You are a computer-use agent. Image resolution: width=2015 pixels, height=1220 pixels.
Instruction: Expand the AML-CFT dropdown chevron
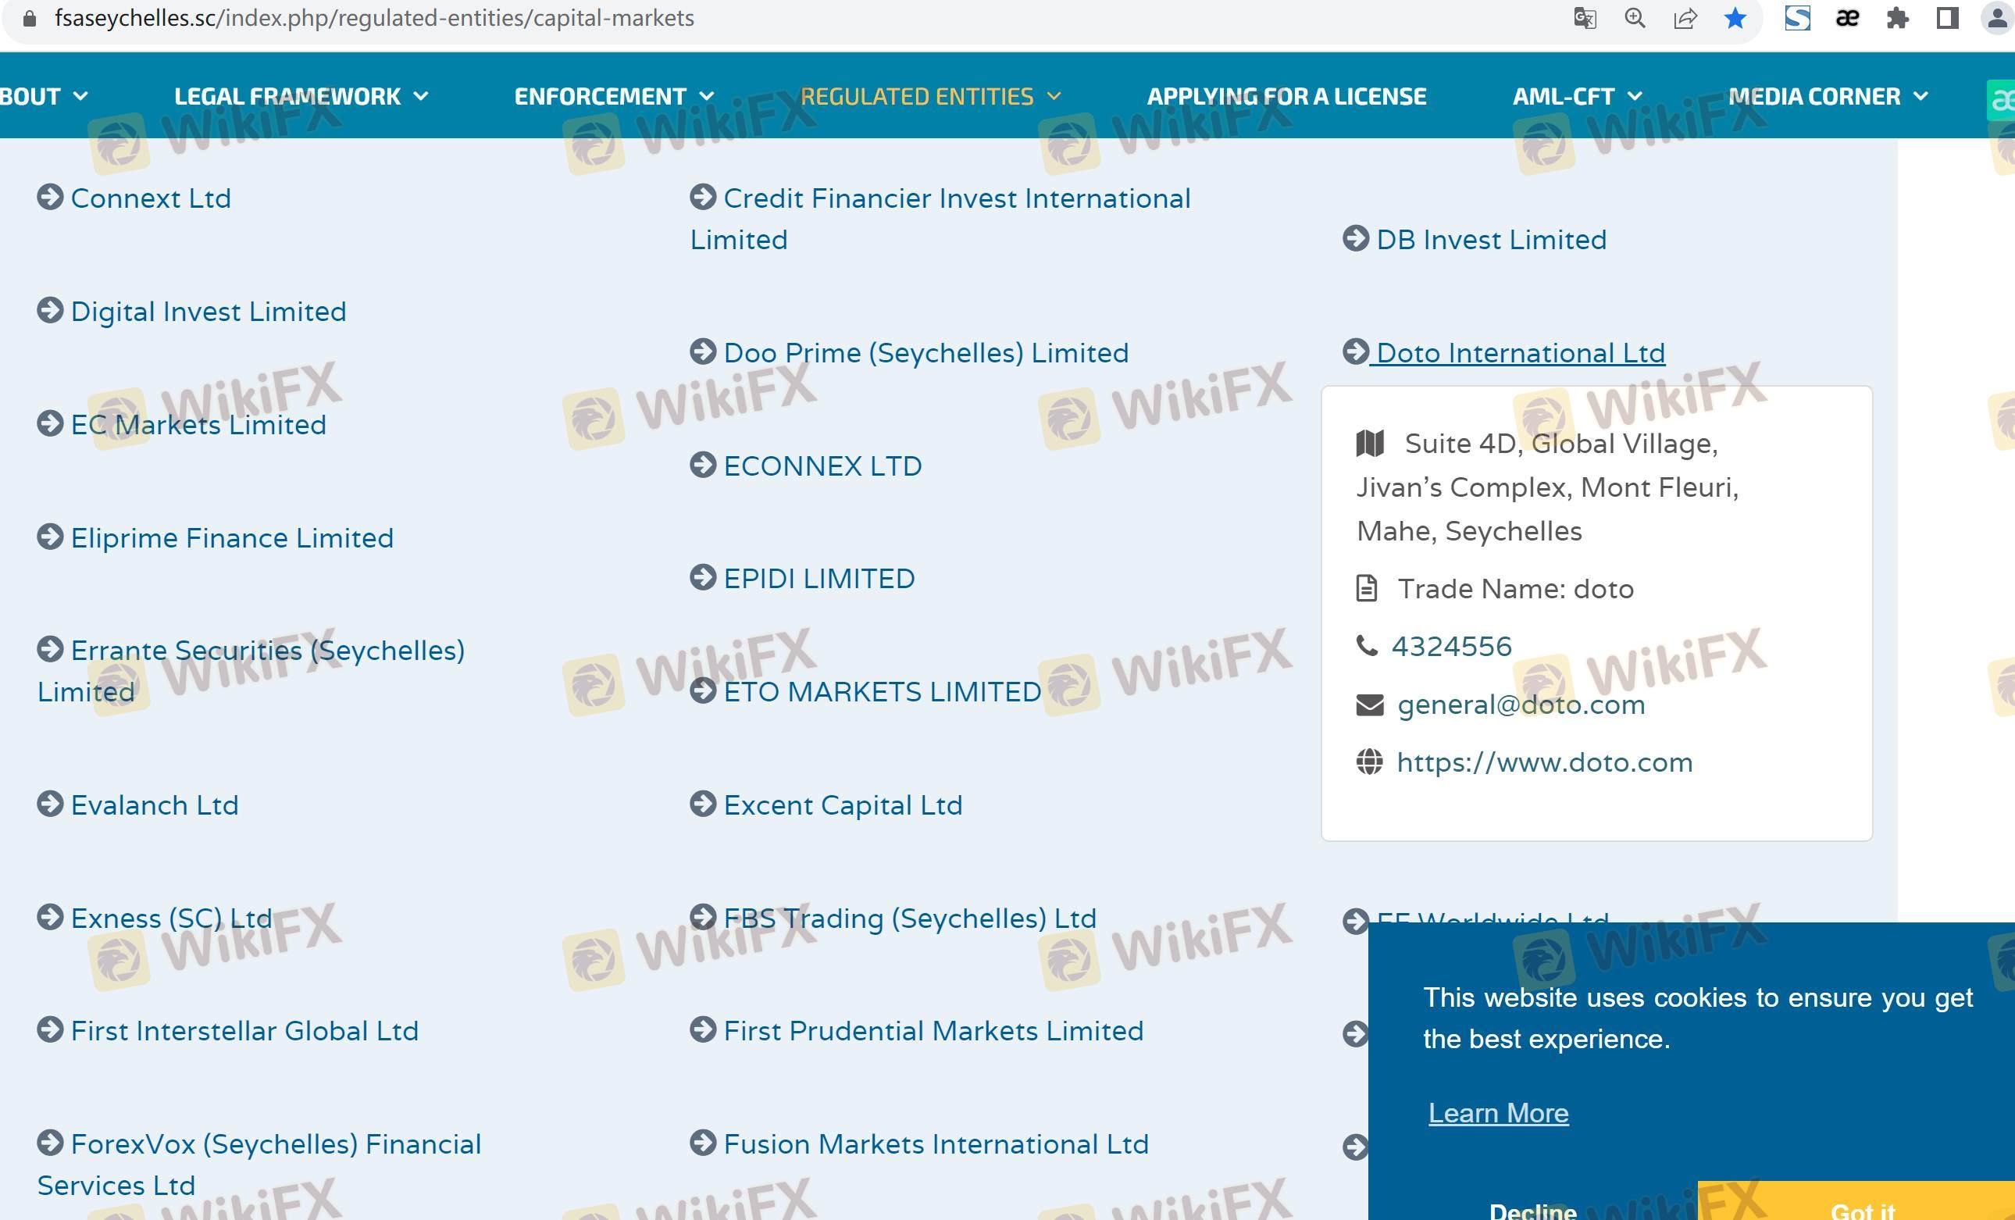pos(1635,95)
